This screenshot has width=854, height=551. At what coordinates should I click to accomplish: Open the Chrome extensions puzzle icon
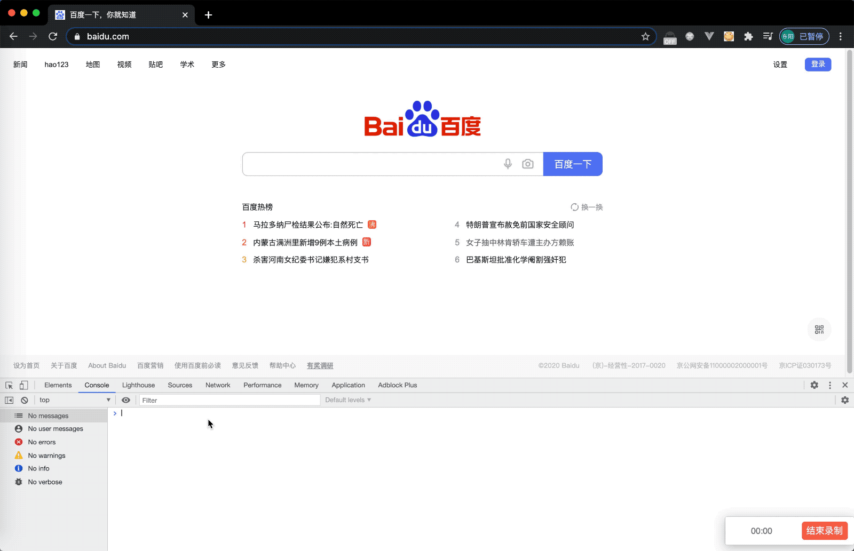click(x=748, y=36)
